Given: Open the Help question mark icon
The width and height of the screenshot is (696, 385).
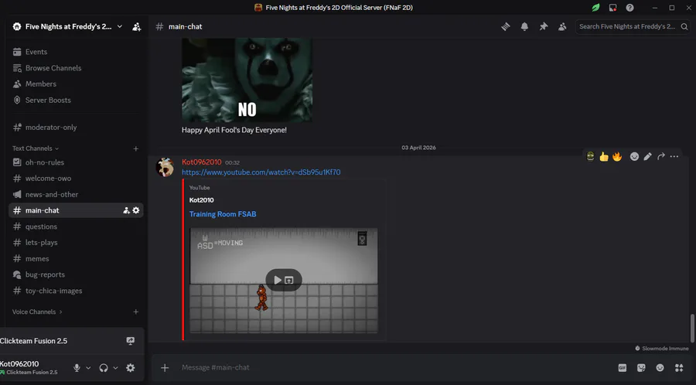Looking at the screenshot, I should click(629, 8).
